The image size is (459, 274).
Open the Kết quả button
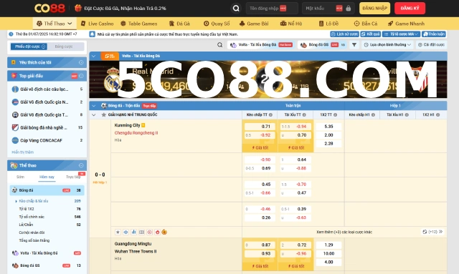(x=370, y=34)
